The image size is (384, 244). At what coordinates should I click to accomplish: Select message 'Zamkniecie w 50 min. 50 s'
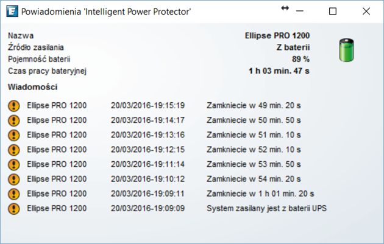(x=254, y=120)
